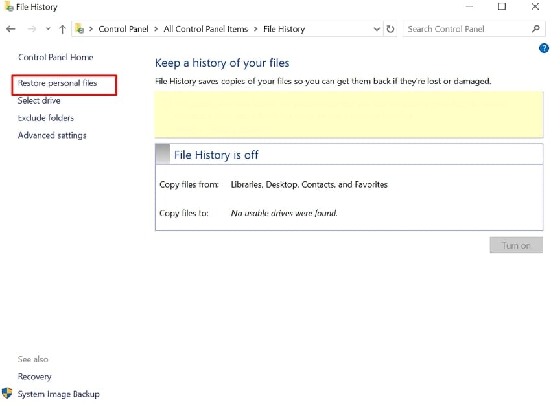Image resolution: width=551 pixels, height=411 pixels.
Task: Open Advanced settings
Action: coord(52,135)
